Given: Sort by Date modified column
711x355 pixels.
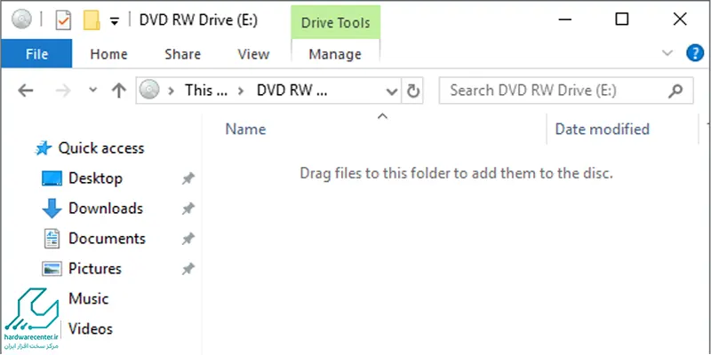Looking at the screenshot, I should pos(602,129).
